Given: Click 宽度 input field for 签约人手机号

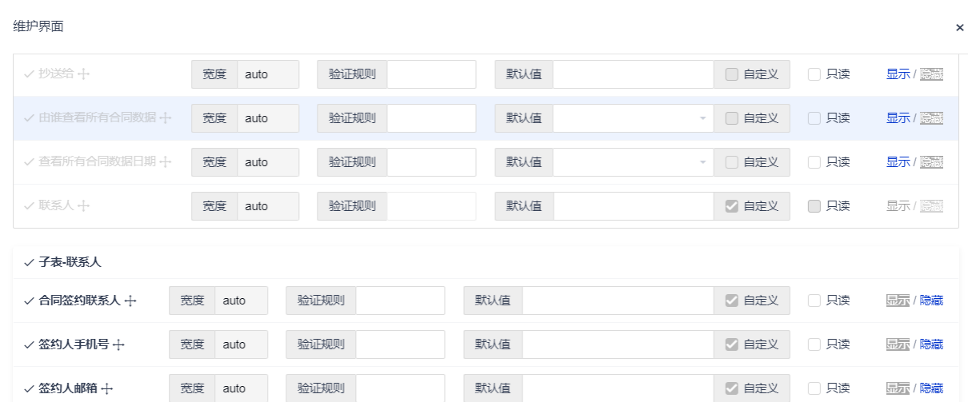Looking at the screenshot, I should click(x=241, y=344).
